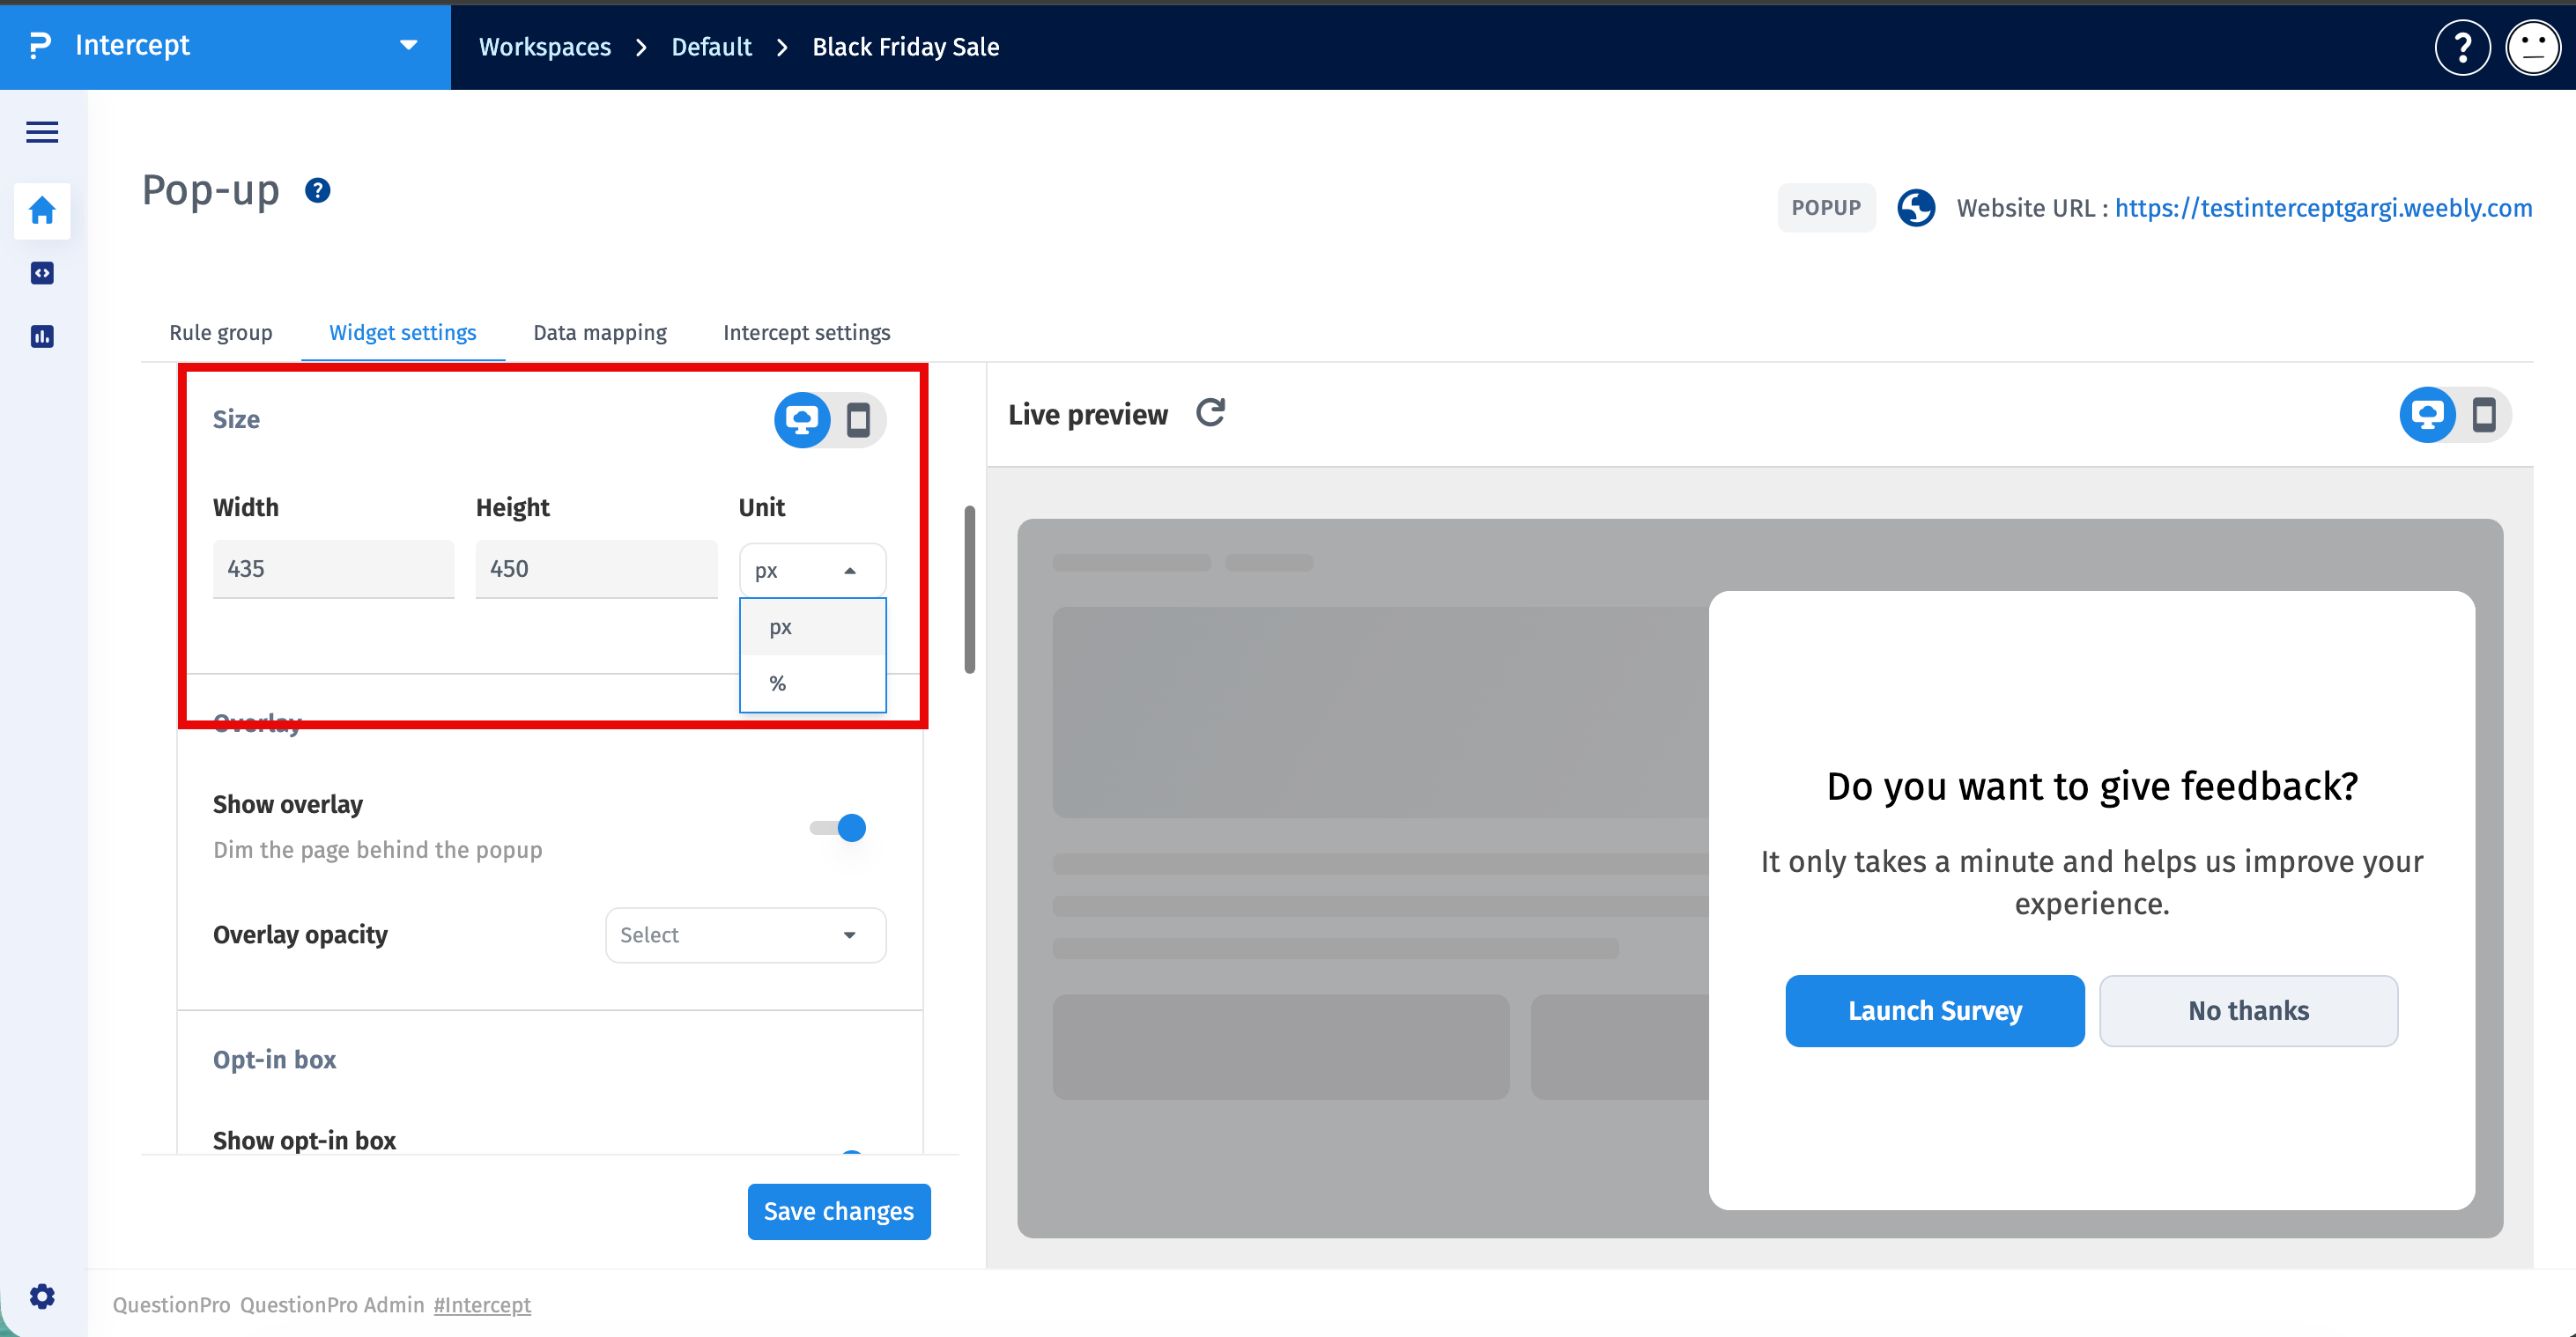The width and height of the screenshot is (2576, 1337).
Task: Select desktop view in the Size section
Action: tap(802, 420)
